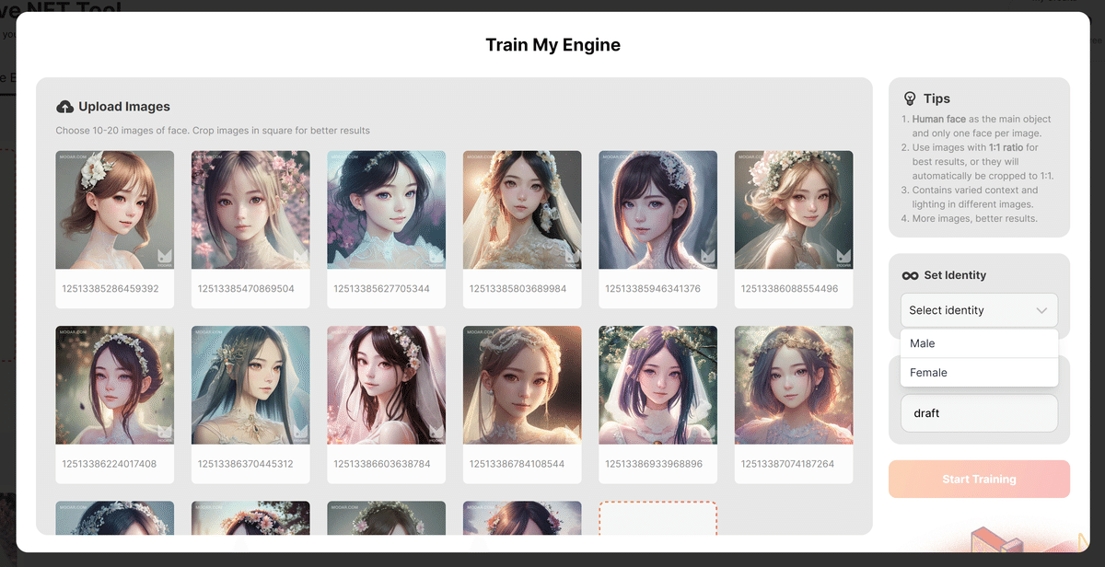Click the Start Training button
This screenshot has height=567, width=1105.
pos(979,480)
